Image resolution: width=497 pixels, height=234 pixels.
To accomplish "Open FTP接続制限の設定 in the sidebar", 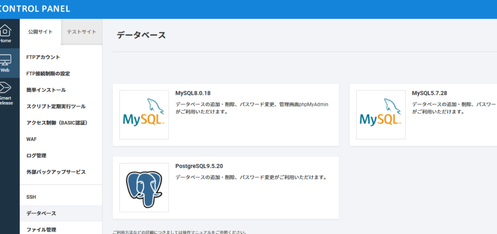I will click(48, 73).
